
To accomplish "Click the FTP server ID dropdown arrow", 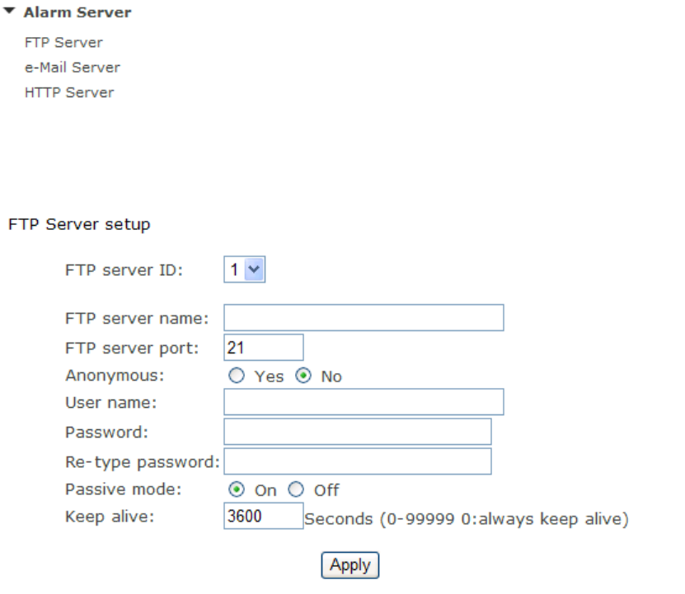I will [x=254, y=269].
